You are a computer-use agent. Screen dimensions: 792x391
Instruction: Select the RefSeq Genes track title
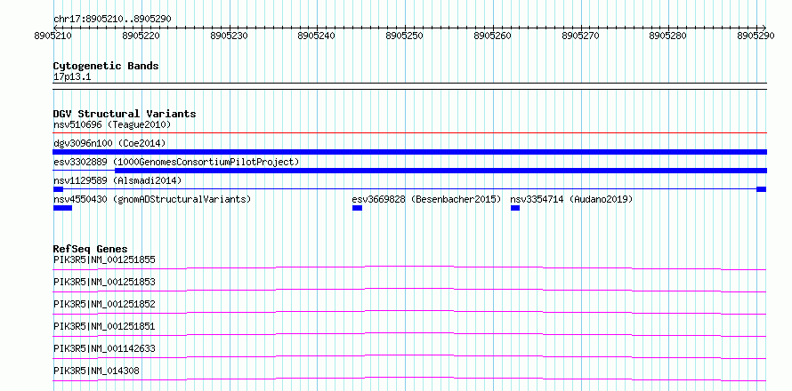[x=91, y=249]
